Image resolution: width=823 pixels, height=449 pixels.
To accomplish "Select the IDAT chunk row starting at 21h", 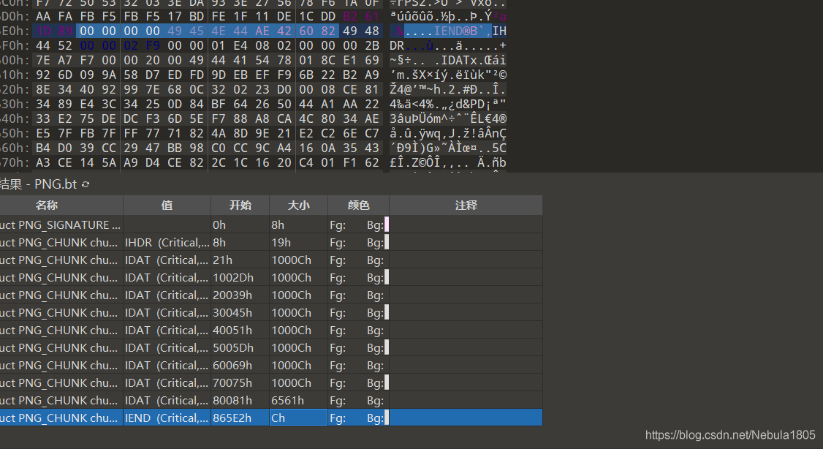I will coord(271,260).
